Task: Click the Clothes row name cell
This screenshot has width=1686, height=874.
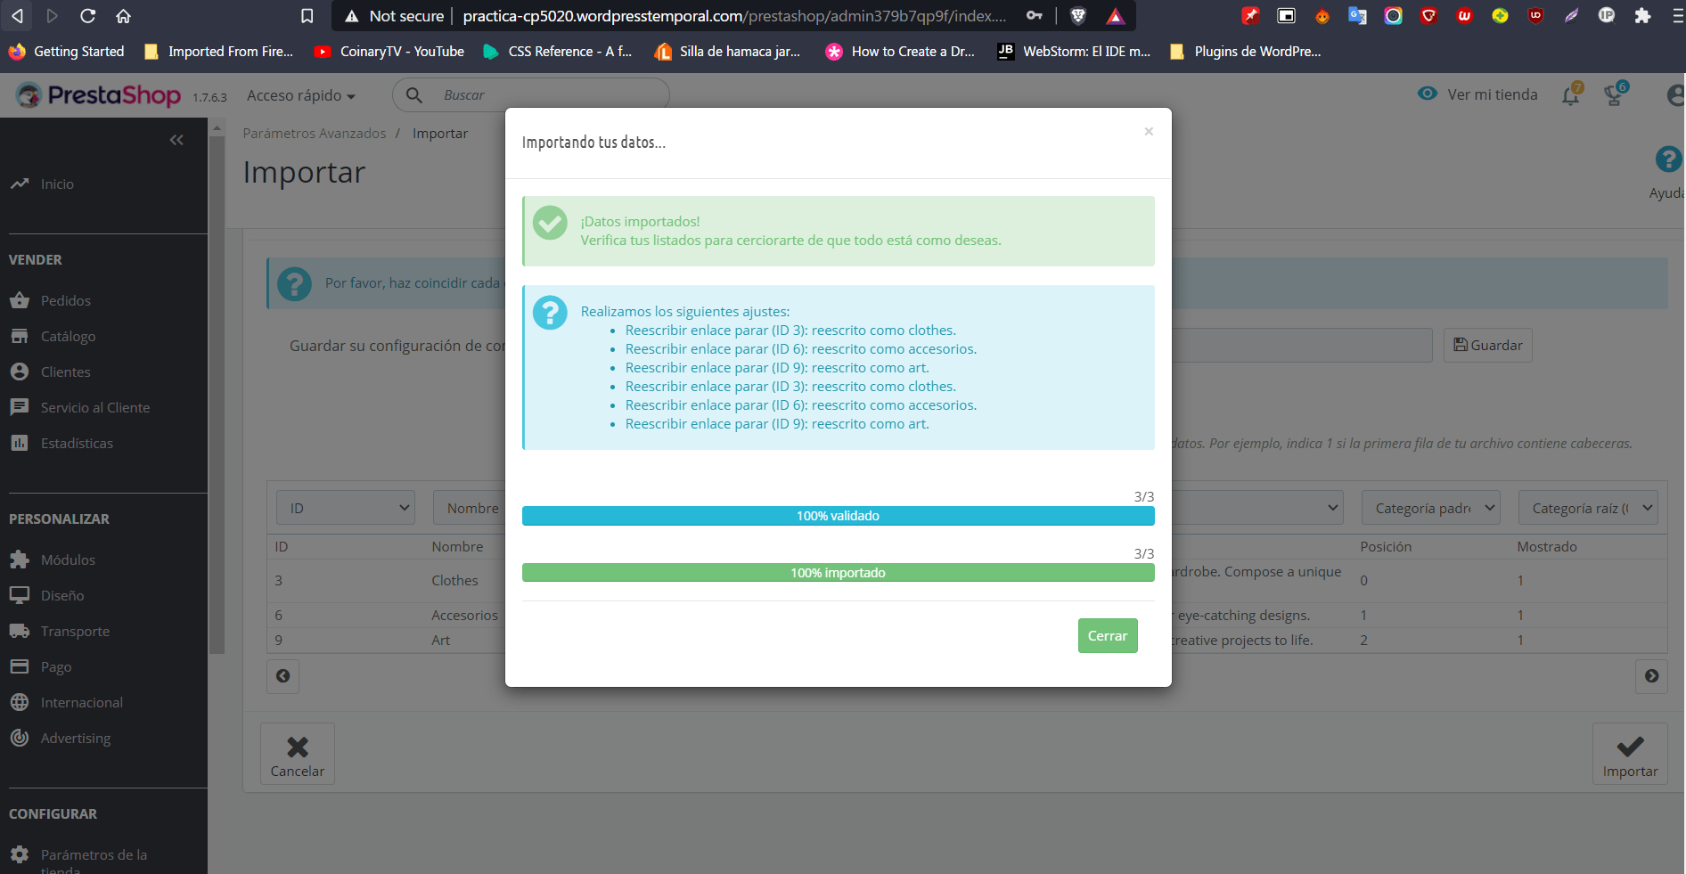Action: tap(454, 581)
